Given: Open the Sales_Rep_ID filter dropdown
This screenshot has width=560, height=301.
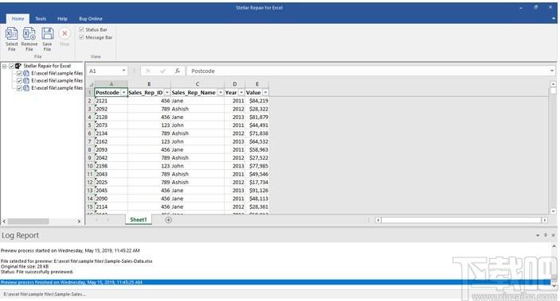Looking at the screenshot, I should [166, 93].
